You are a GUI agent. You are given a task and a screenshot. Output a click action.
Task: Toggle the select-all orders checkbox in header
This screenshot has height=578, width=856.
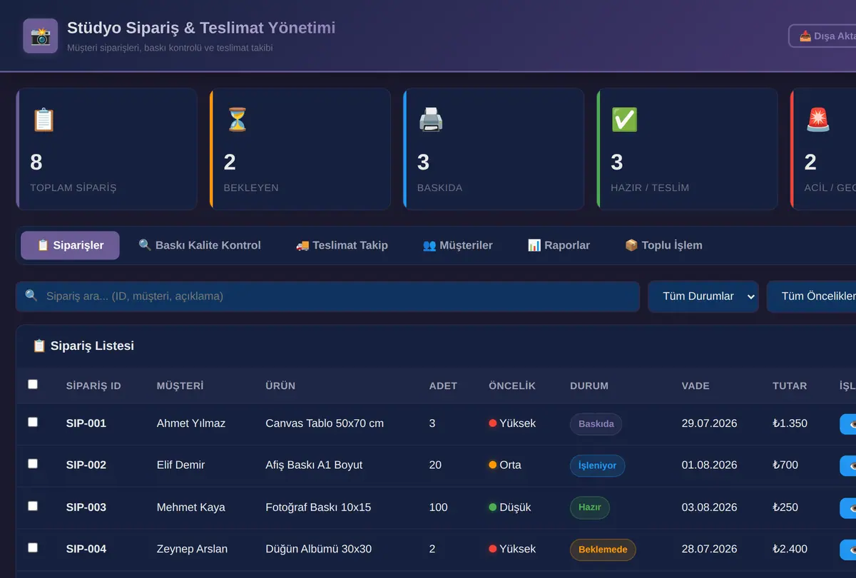pos(33,384)
